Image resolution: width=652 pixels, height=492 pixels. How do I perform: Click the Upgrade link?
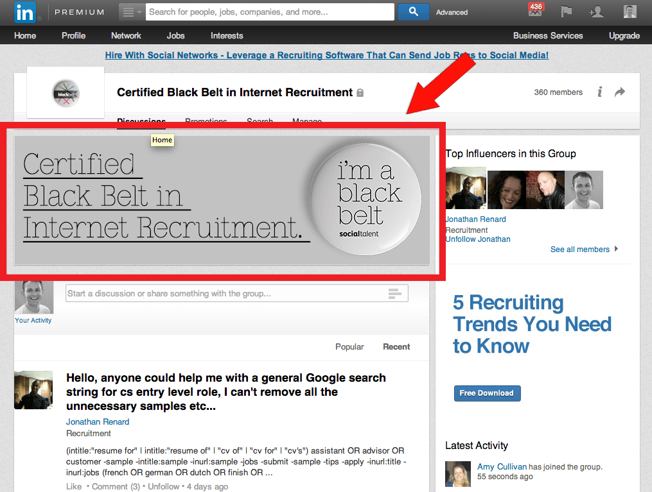624,36
